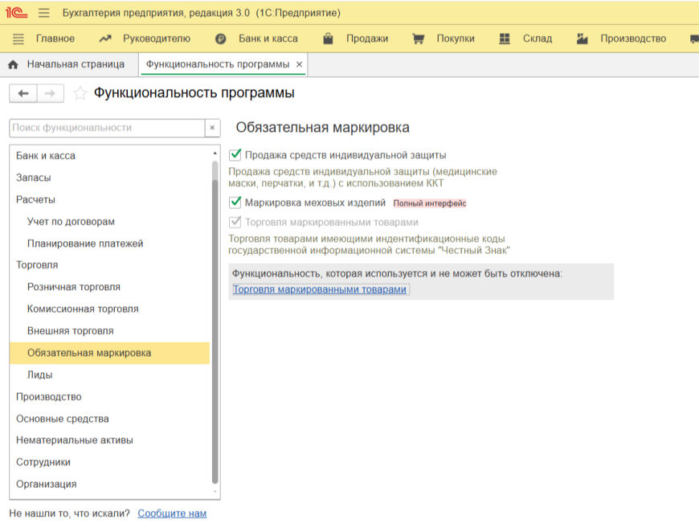Click the Поиск функциональности search field

point(106,128)
